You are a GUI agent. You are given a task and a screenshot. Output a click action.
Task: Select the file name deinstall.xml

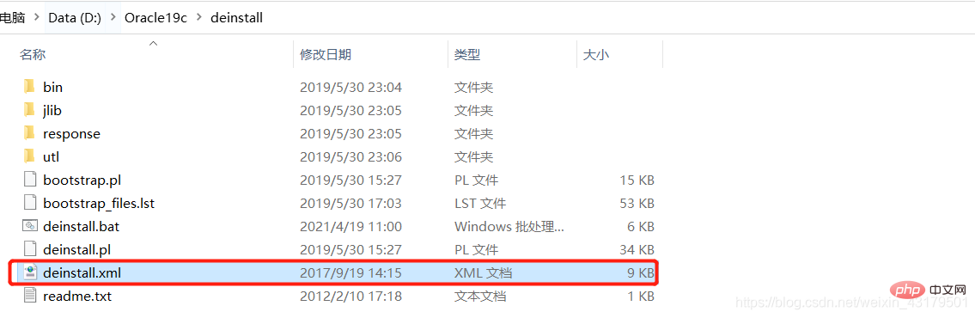(x=82, y=272)
